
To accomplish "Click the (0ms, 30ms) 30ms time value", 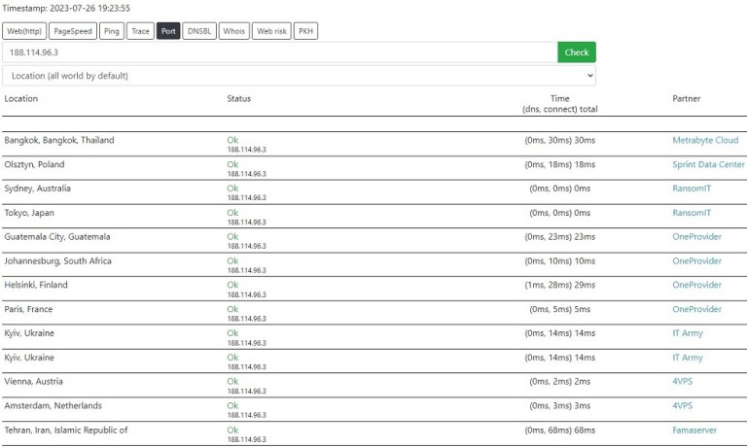I will 560,140.
